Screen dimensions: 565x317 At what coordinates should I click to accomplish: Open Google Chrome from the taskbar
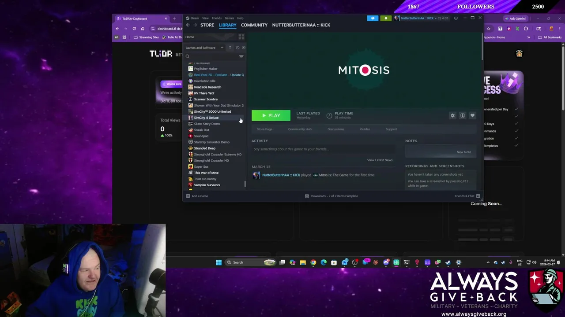tap(313, 262)
